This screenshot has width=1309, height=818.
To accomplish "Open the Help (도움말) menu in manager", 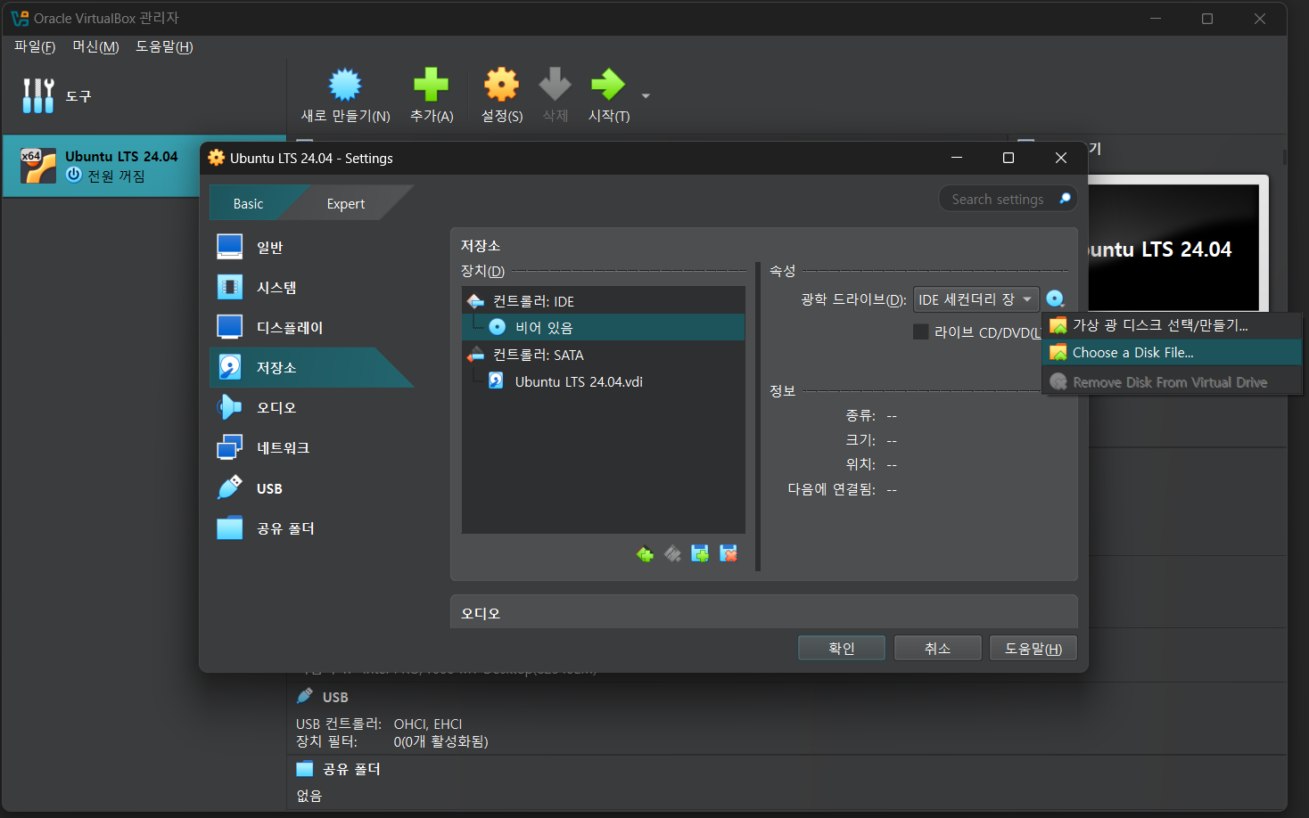I will [164, 46].
